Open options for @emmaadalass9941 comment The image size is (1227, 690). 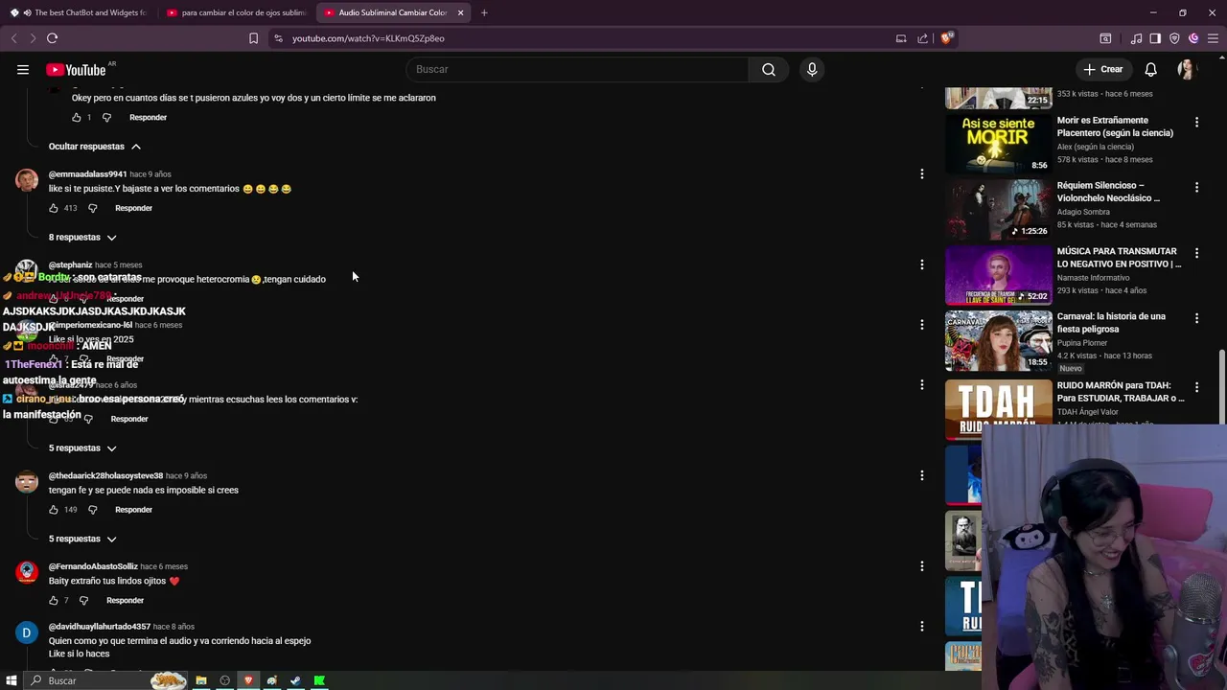tap(922, 174)
